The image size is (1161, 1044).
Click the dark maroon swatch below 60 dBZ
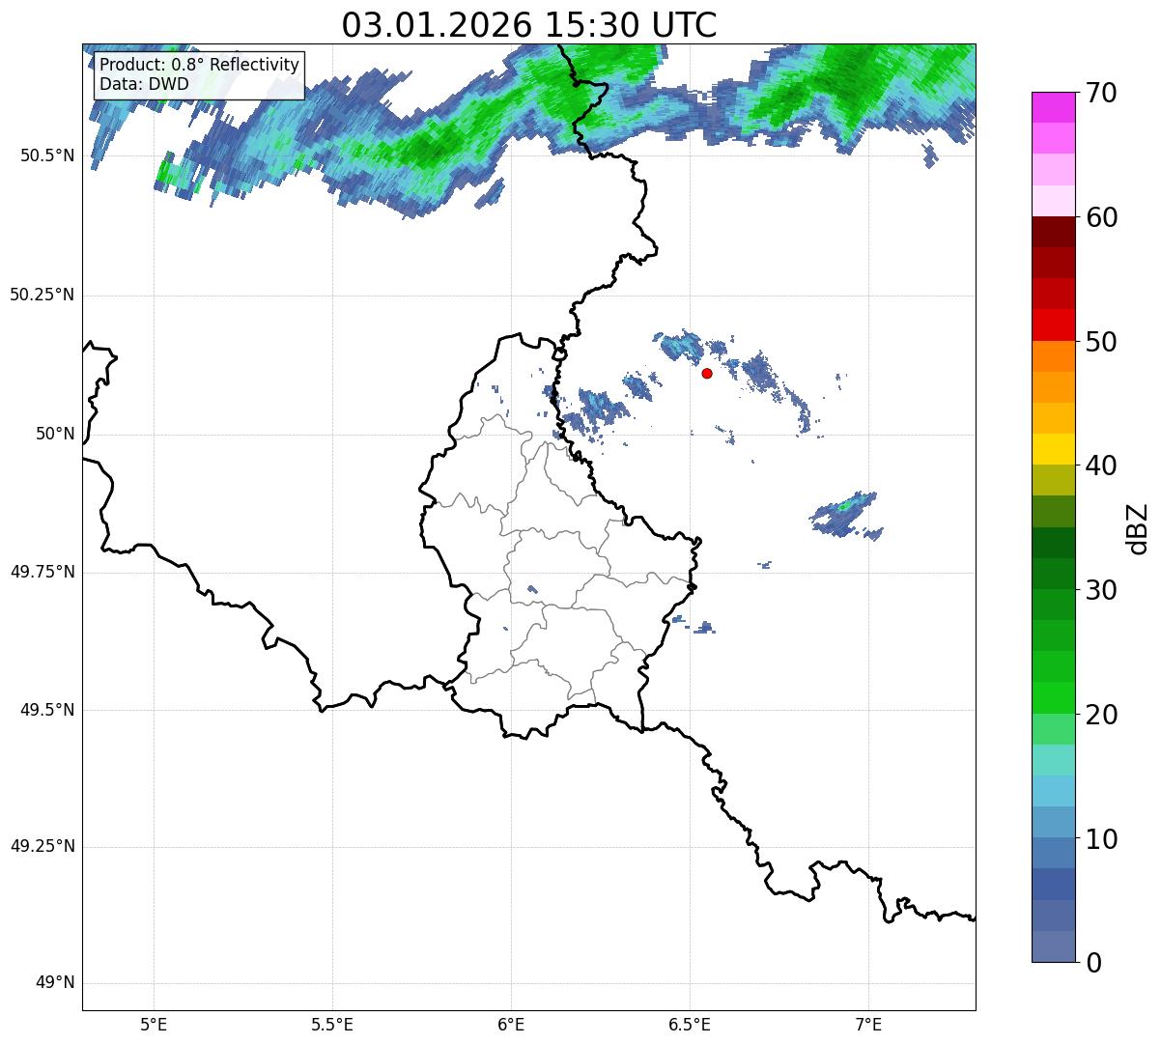pos(1054,232)
